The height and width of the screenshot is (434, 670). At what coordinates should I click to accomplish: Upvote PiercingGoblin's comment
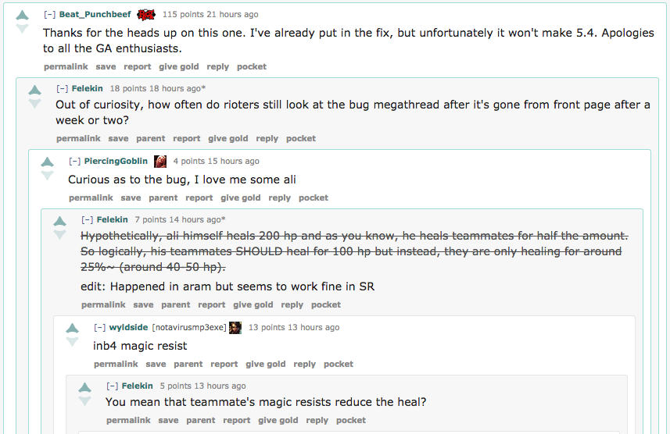(x=47, y=162)
